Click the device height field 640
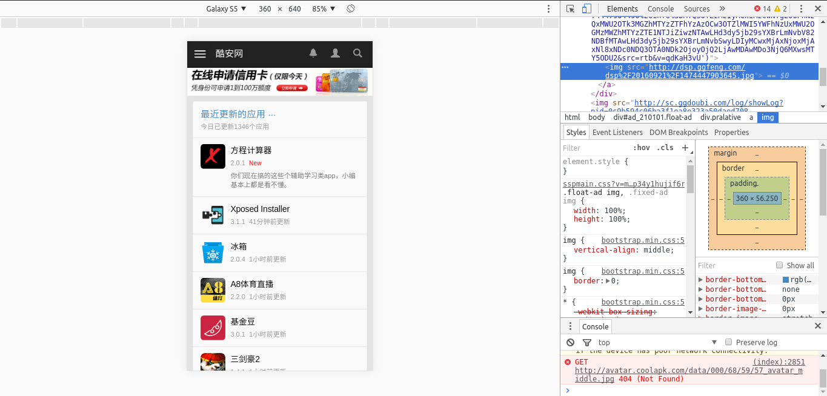The image size is (827, 396). pyautogui.click(x=294, y=8)
